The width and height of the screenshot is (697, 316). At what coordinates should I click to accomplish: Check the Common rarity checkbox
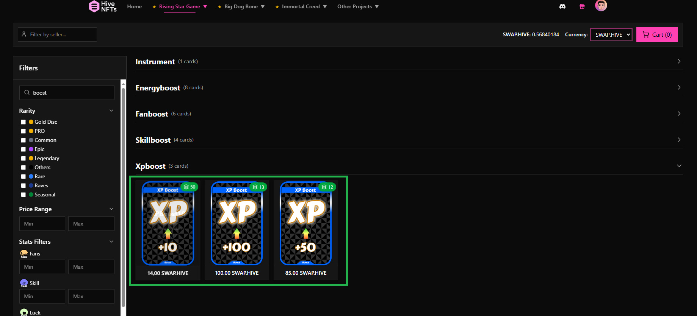click(x=23, y=140)
